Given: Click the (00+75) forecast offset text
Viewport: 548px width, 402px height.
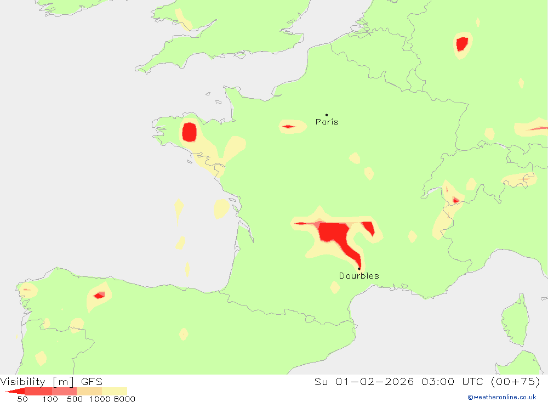Looking at the screenshot, I should [x=516, y=381].
